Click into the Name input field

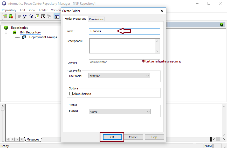point(124,31)
